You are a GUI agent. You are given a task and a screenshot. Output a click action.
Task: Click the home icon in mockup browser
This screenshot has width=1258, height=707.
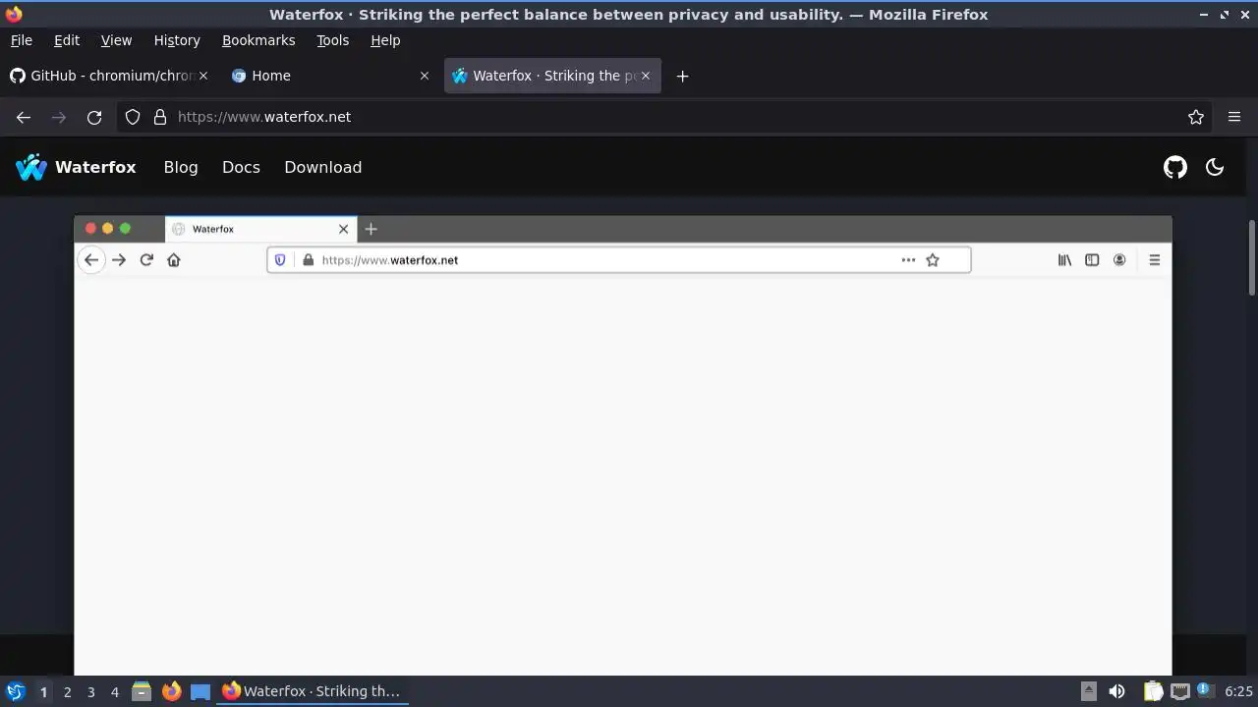click(174, 260)
